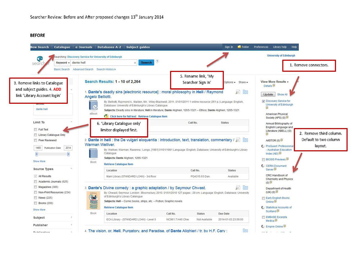The height and width of the screenshot is (265, 352).
Task: Open e-Journals in the navigation bar
Action: click(x=84, y=47)
